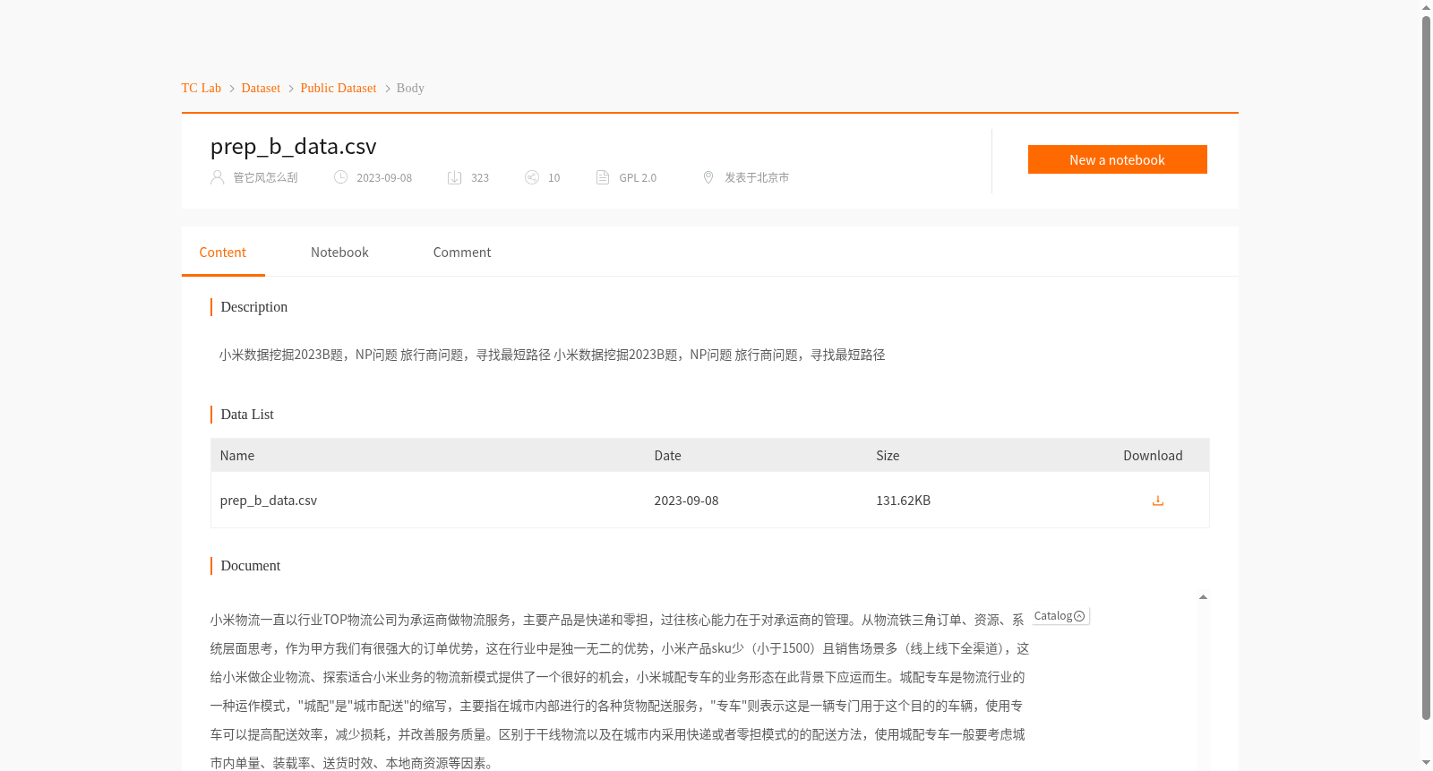The height and width of the screenshot is (771, 1433).
Task: Click Description section heading
Action: (254, 307)
